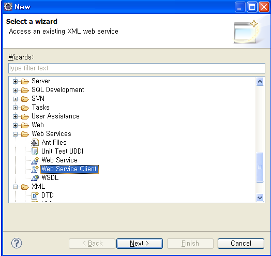The height and width of the screenshot is (256, 271).
Task: Click the scrollbar up arrow
Action: point(260,81)
